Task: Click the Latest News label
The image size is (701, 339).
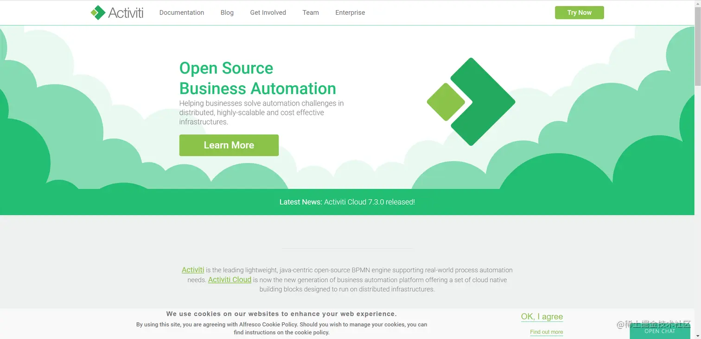Action: pos(300,202)
